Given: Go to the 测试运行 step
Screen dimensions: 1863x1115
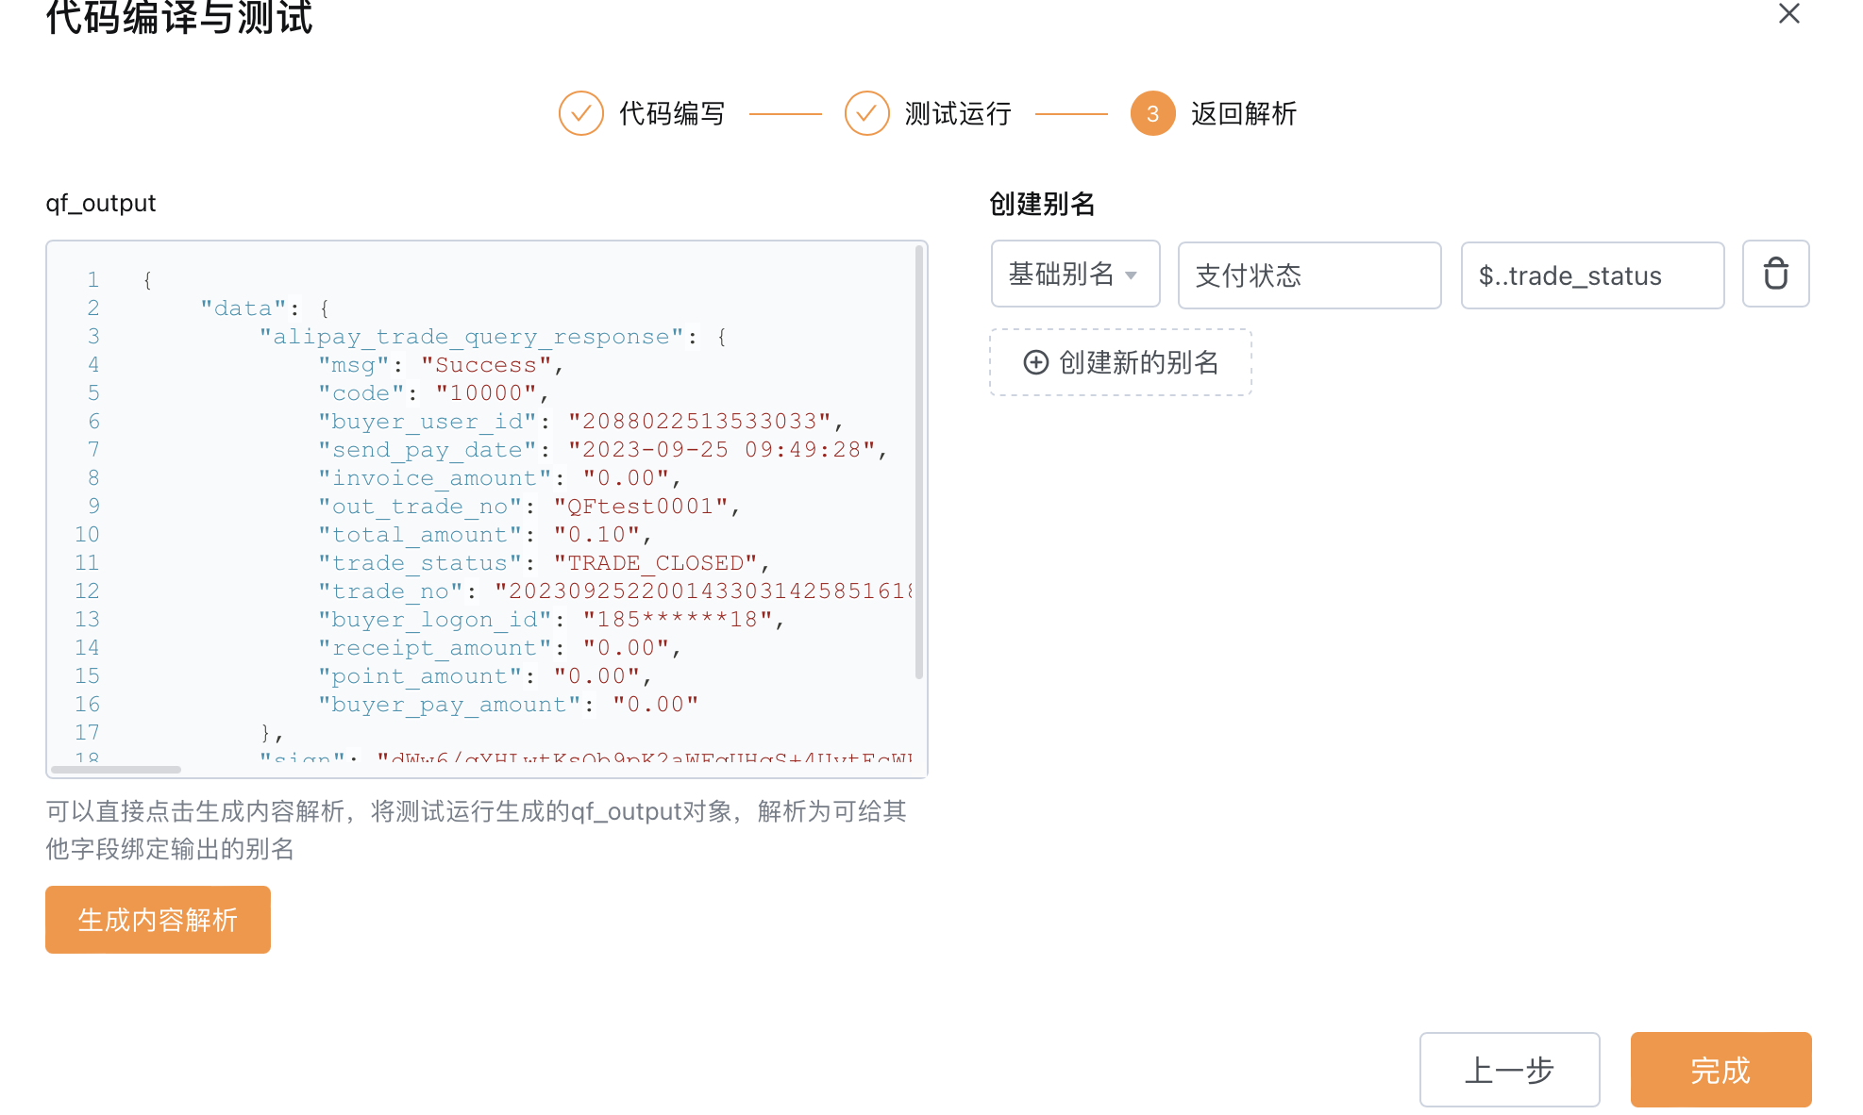Looking at the screenshot, I should pyautogui.click(x=958, y=113).
